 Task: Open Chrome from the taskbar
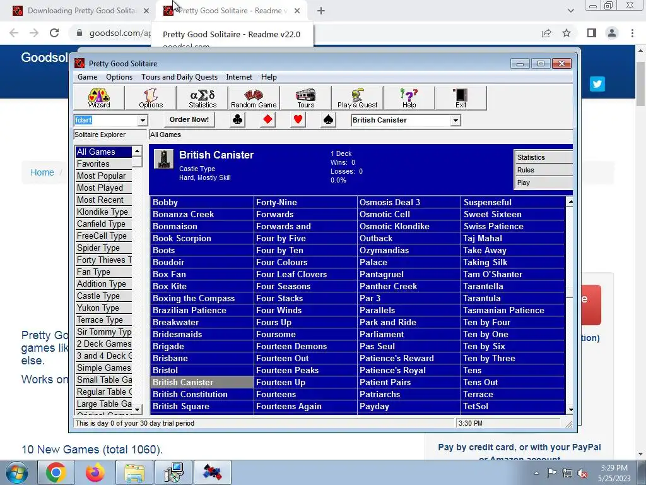point(56,472)
